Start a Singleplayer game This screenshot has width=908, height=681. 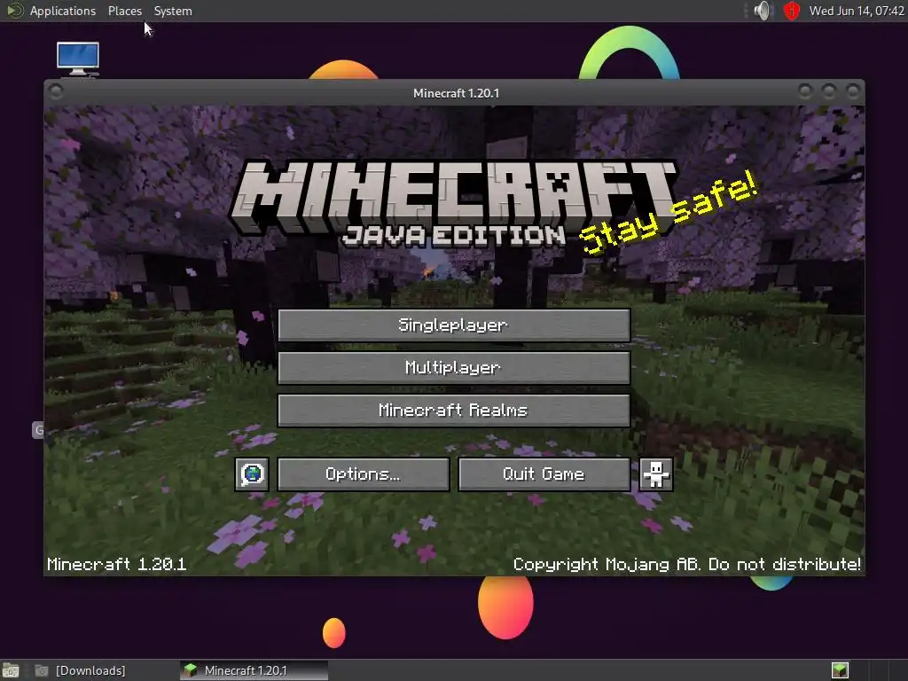454,325
